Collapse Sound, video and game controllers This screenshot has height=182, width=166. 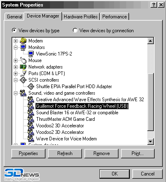15,93
